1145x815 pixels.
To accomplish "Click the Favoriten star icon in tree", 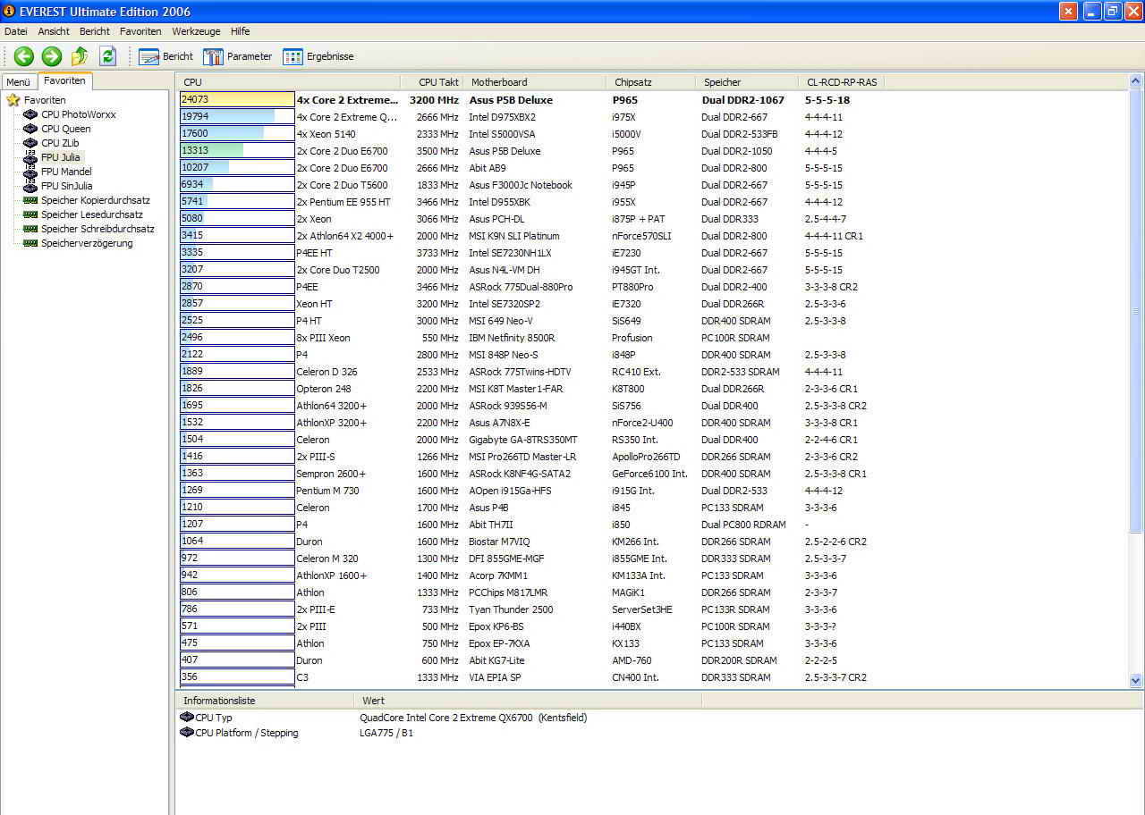I will click(13, 100).
